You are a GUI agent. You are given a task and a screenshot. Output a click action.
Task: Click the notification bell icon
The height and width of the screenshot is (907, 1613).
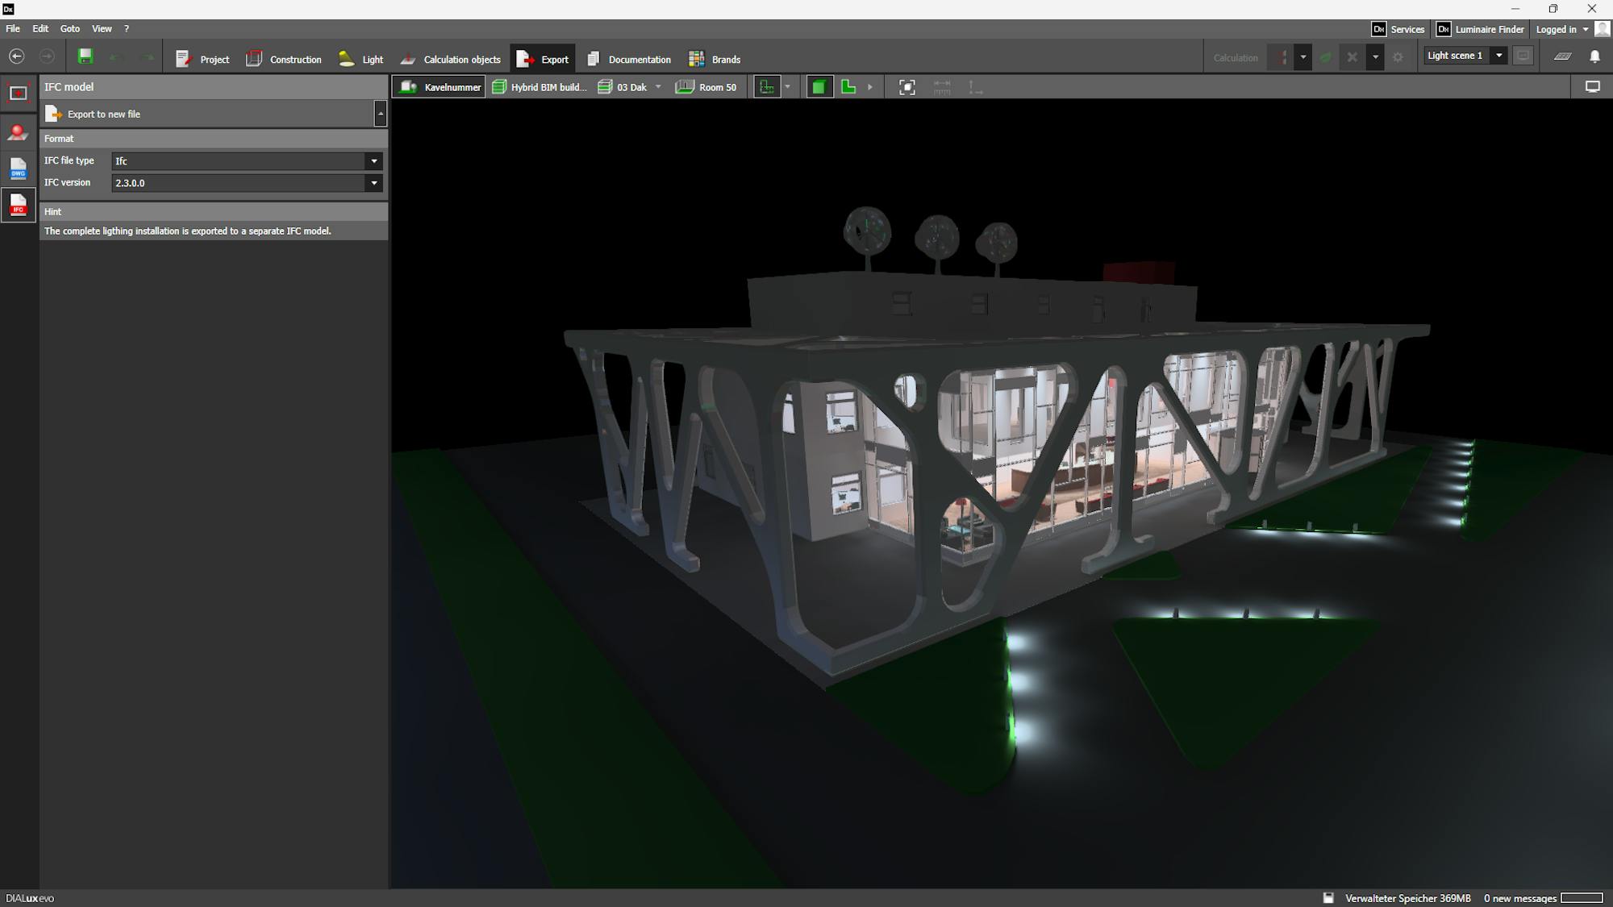pos(1594,56)
